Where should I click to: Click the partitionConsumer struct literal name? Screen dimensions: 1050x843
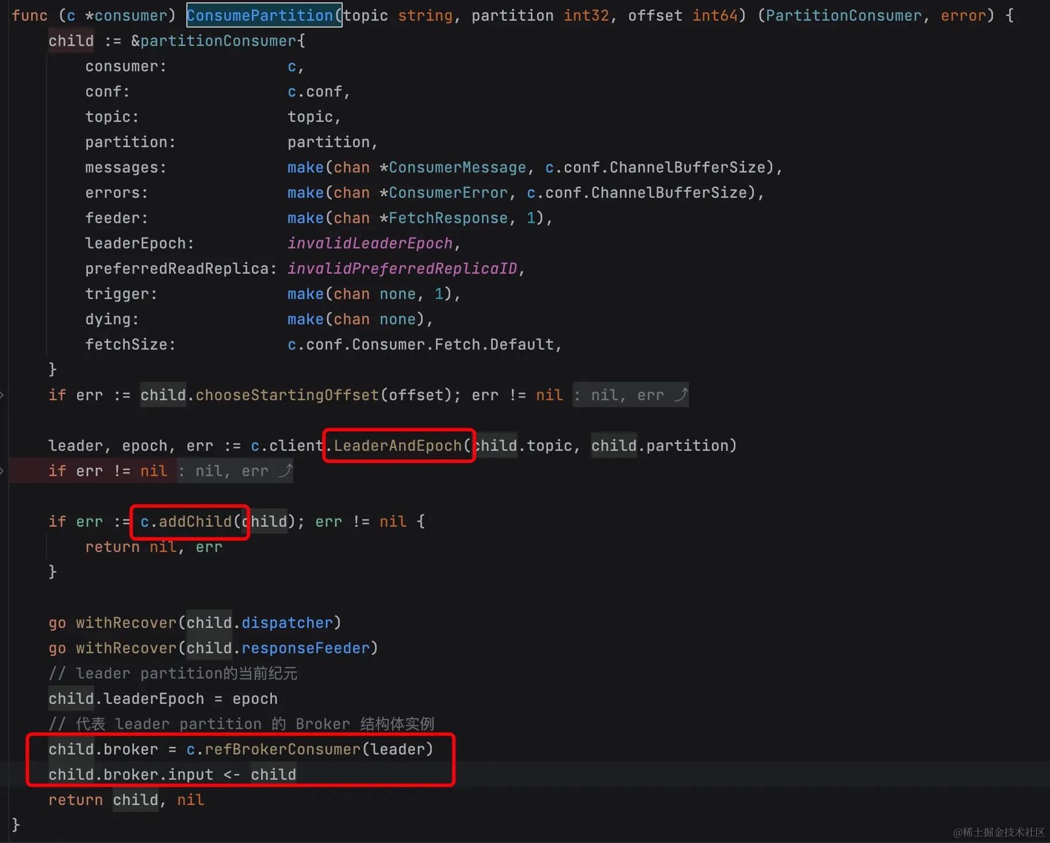pos(218,41)
